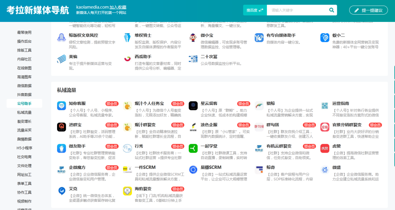This screenshot has height=210, width=395.
Task: Click the 猎鲸 logo icon
Action: pos(259,106)
